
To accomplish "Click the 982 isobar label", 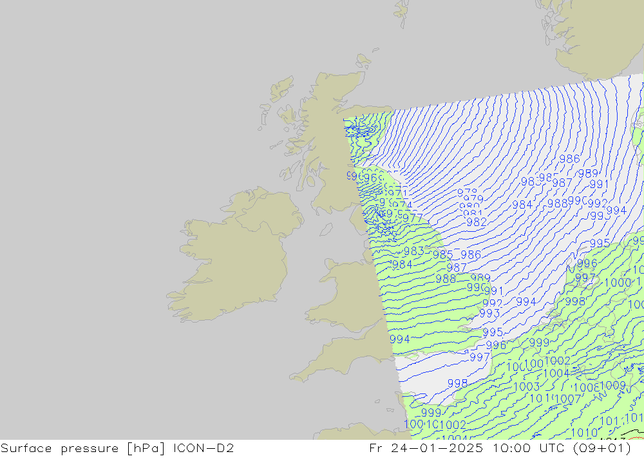I will click(x=477, y=222).
